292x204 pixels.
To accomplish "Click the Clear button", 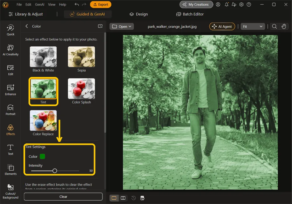I will coord(63,196).
